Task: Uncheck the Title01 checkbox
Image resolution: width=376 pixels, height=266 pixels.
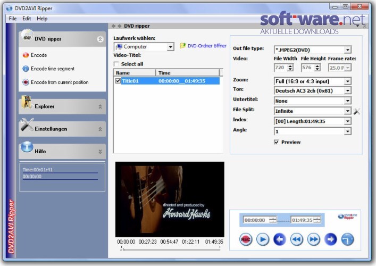Action: click(118, 81)
